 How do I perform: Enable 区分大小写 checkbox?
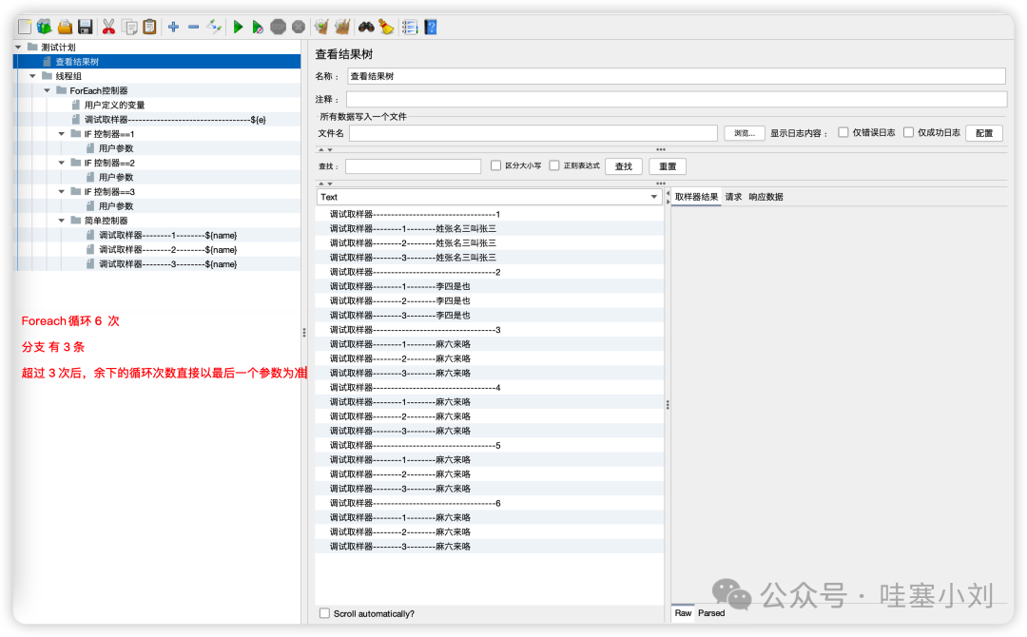coord(495,165)
